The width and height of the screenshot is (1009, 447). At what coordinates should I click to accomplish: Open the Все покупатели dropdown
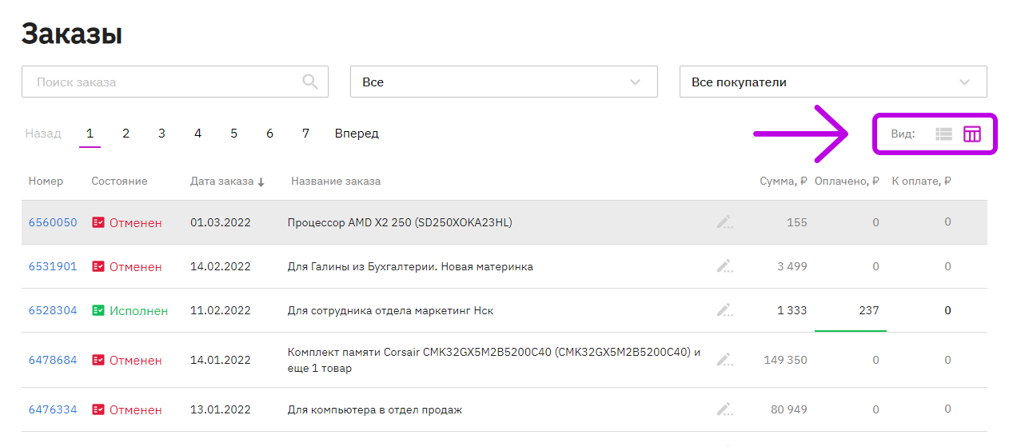click(833, 82)
